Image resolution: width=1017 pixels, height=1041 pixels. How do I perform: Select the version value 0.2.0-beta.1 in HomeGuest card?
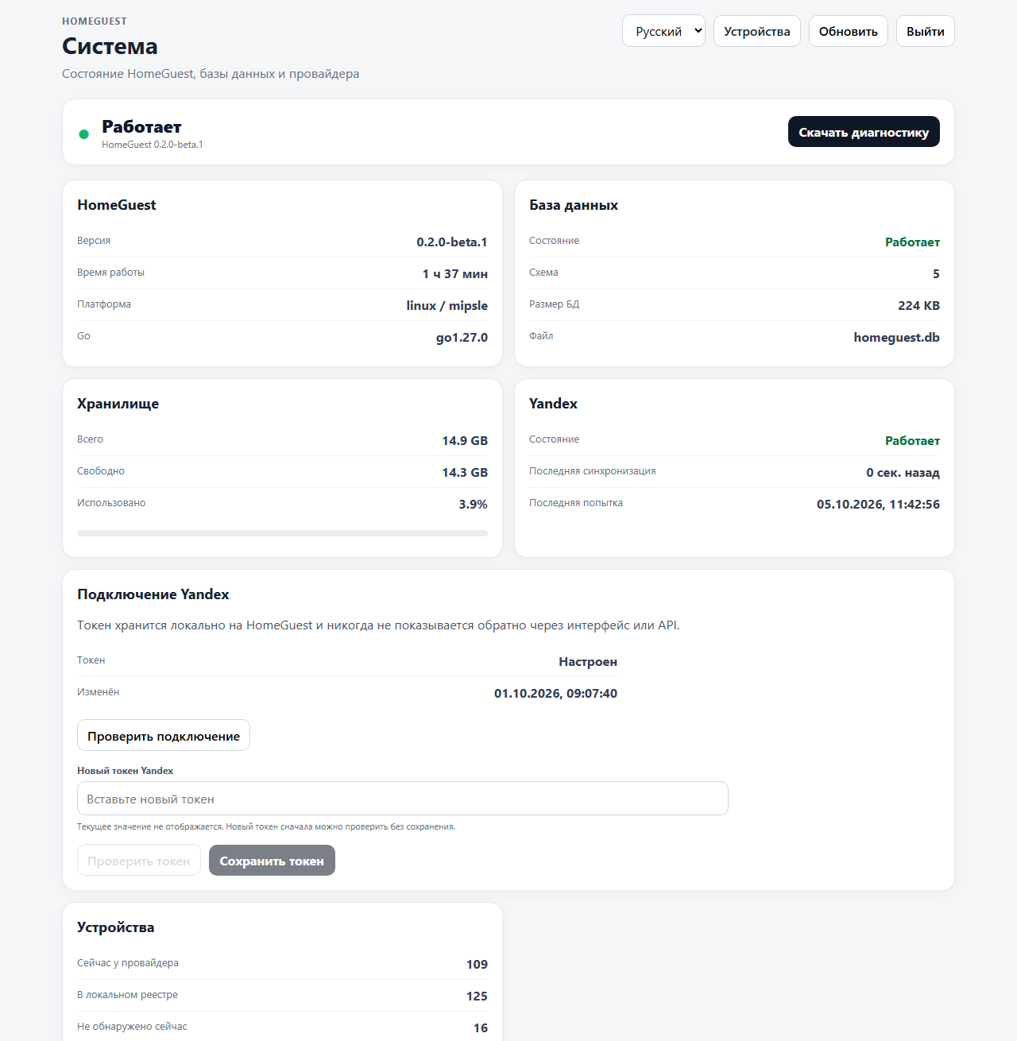tap(452, 242)
